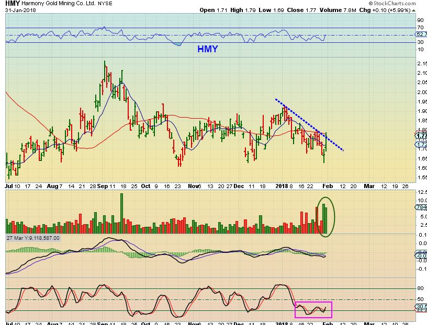Click the 5.0 label on the volume scale

point(423,217)
